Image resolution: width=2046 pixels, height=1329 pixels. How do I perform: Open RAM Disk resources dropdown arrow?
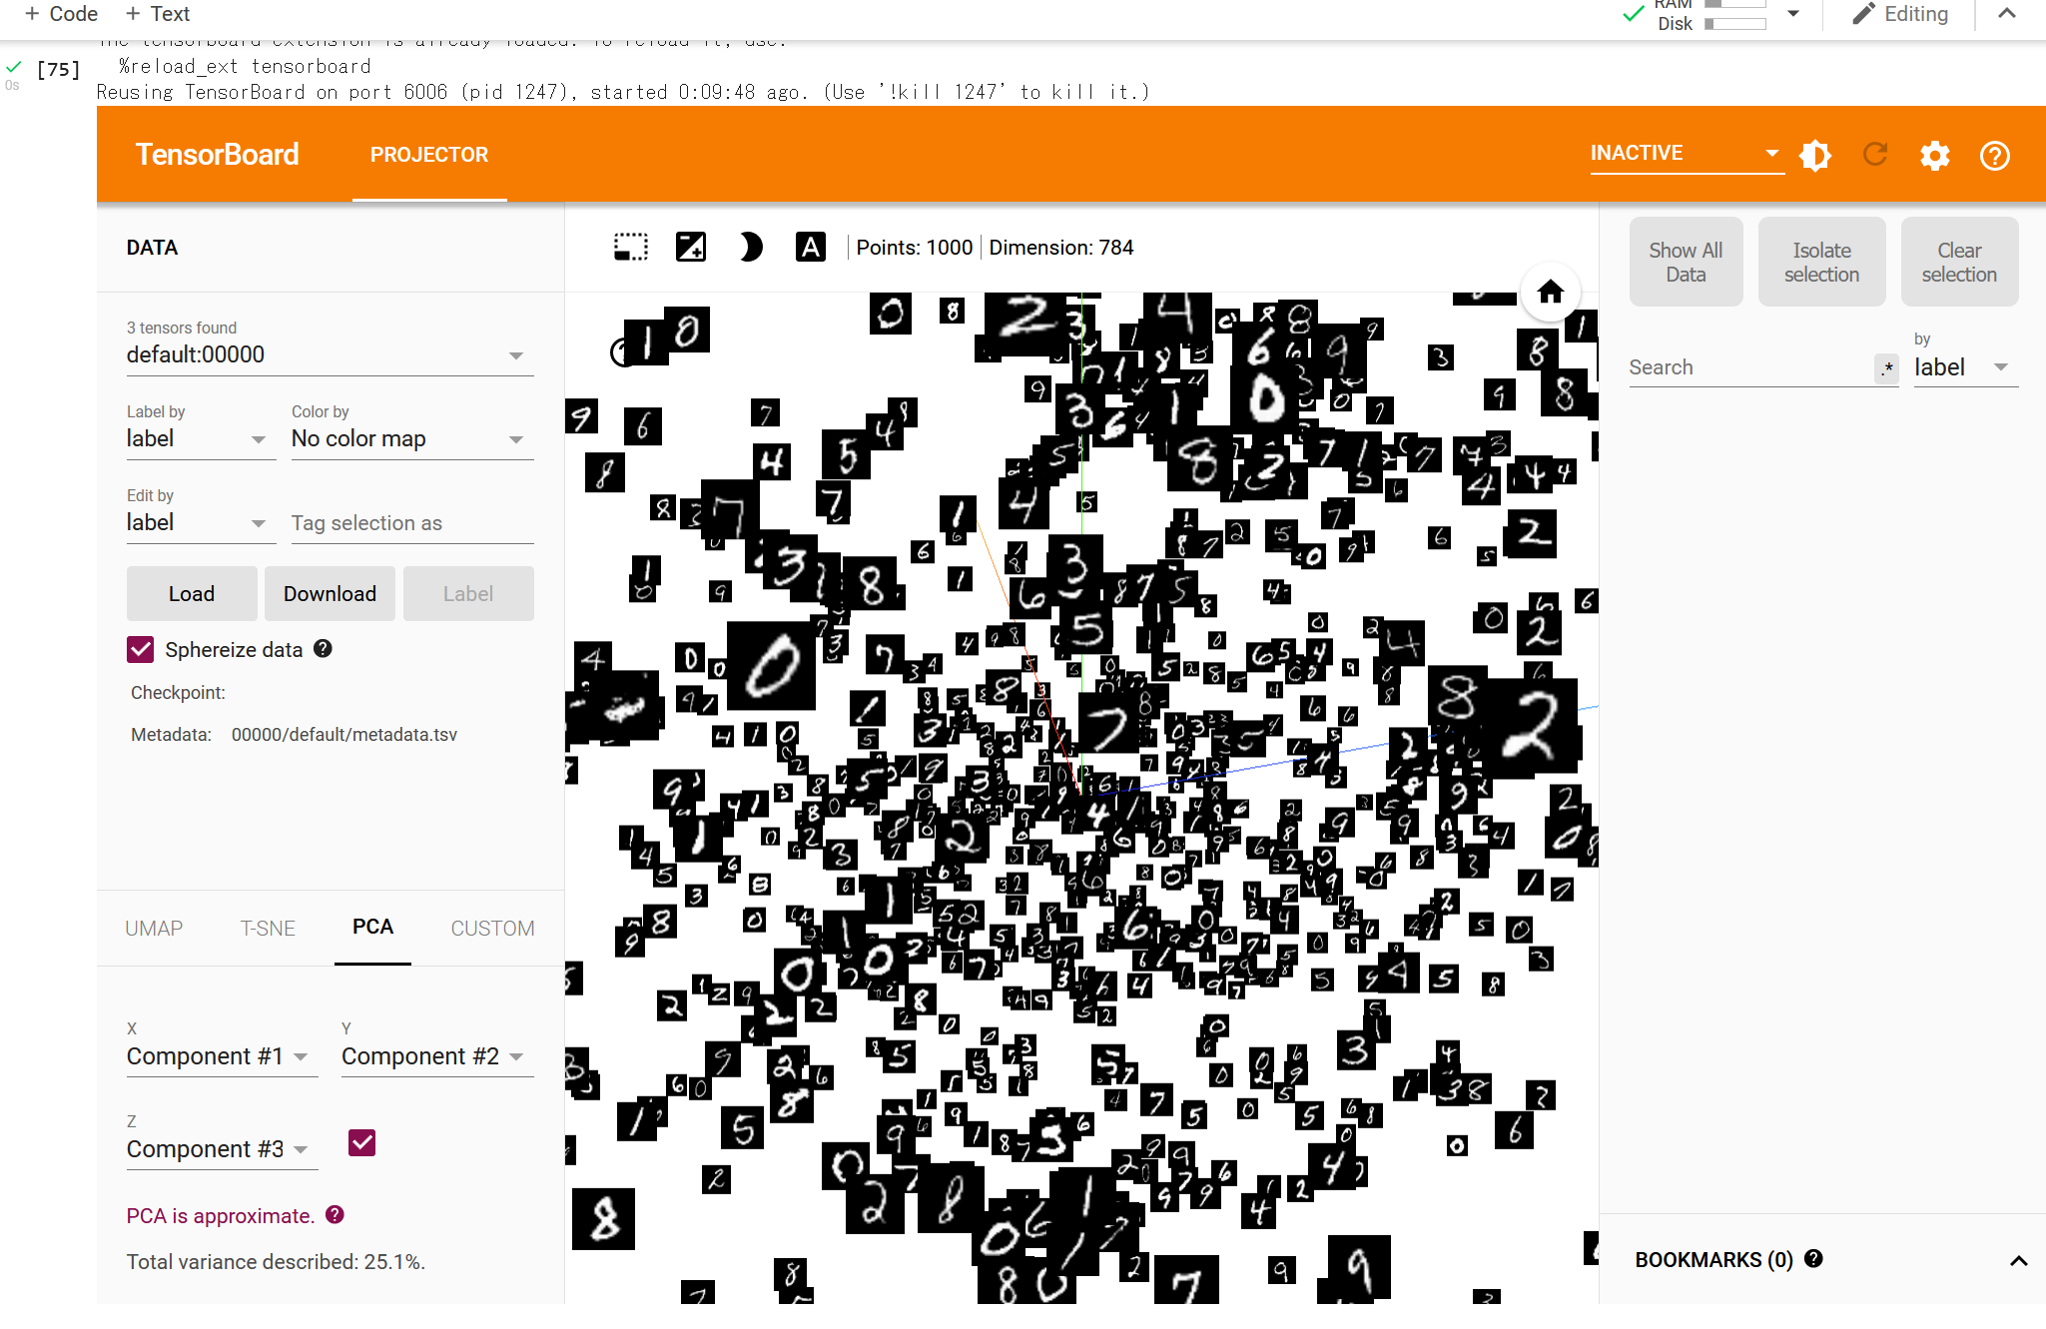coord(1793,14)
